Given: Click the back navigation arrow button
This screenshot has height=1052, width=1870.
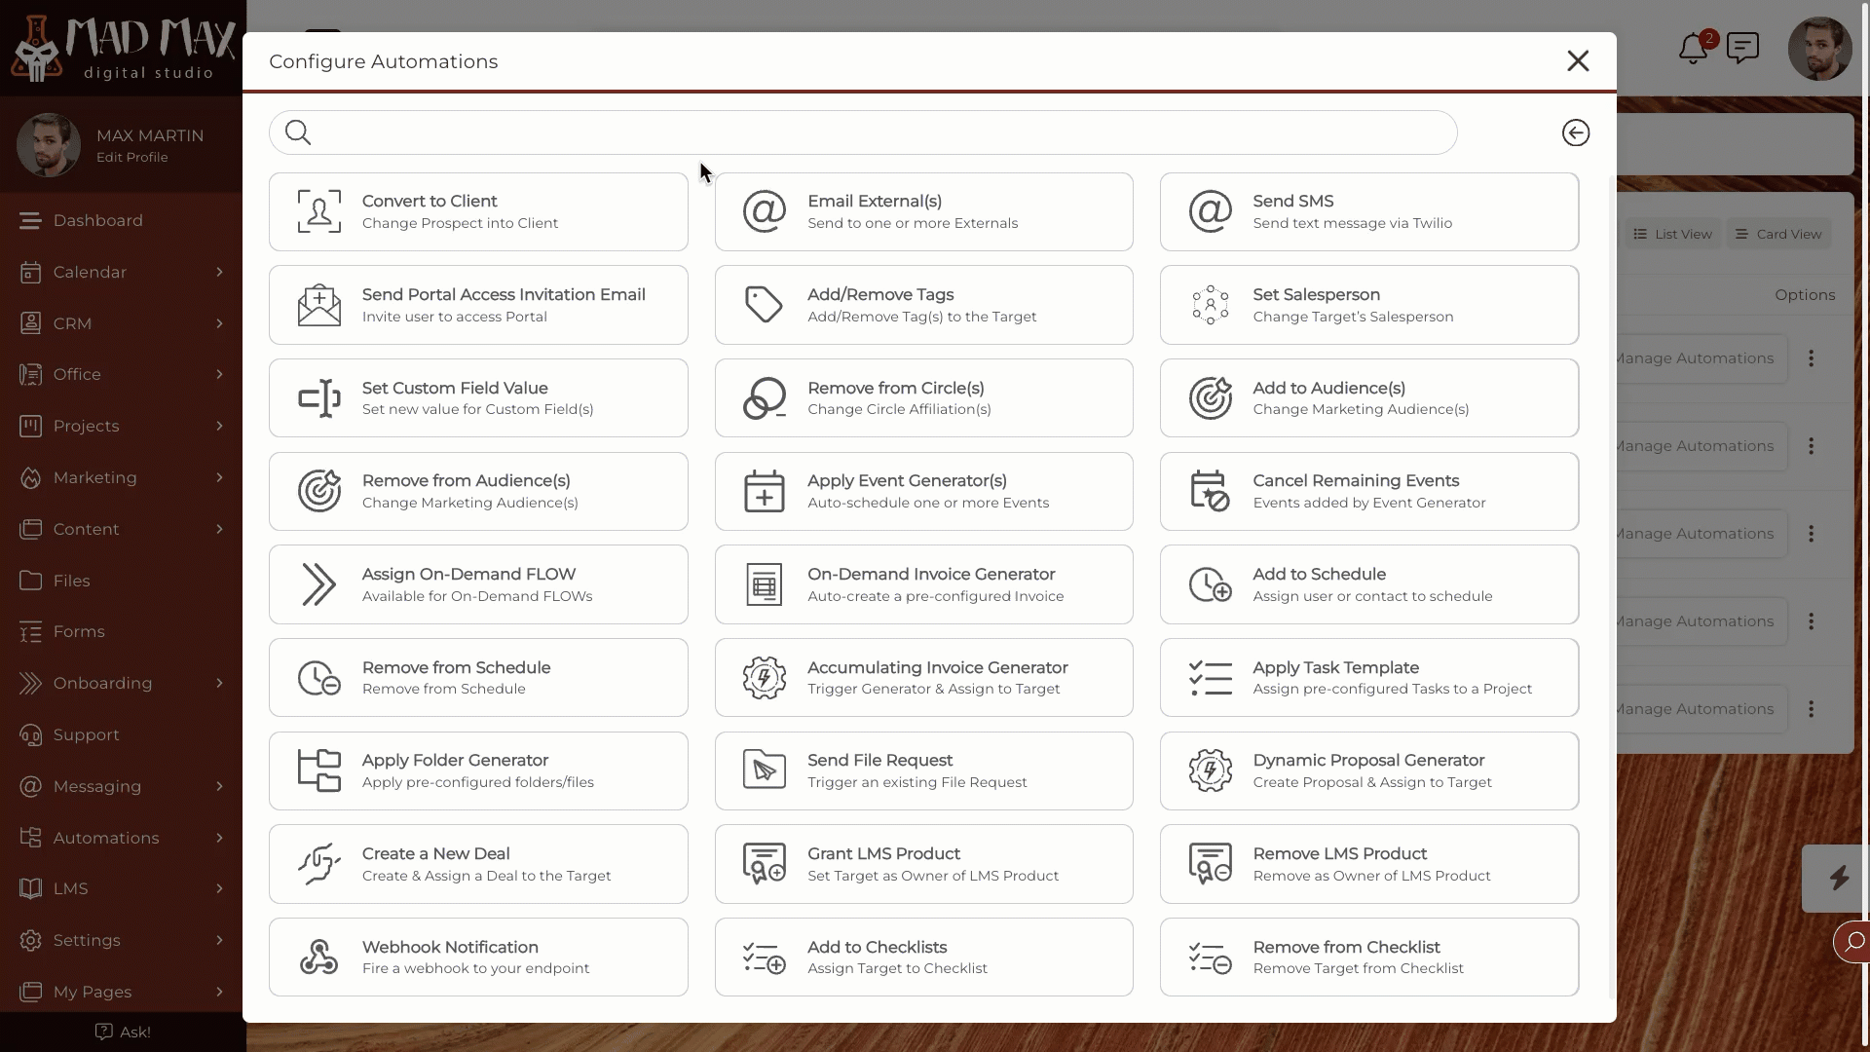Looking at the screenshot, I should pos(1577,132).
